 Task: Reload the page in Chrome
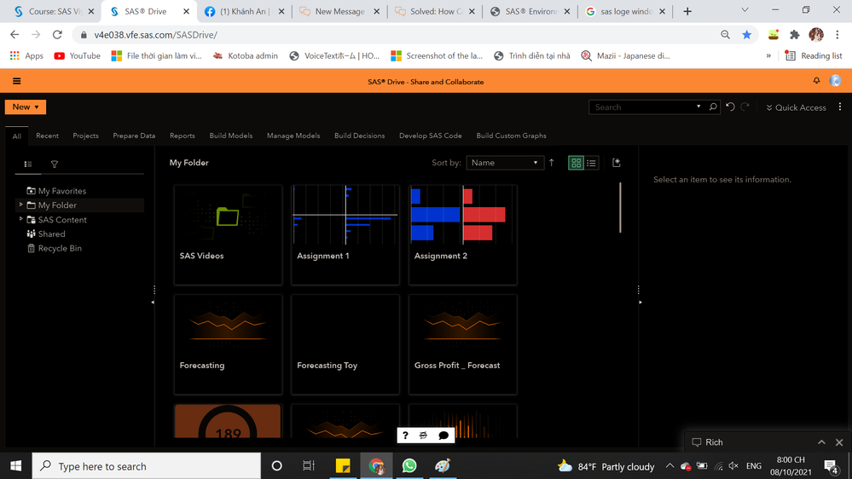point(57,35)
